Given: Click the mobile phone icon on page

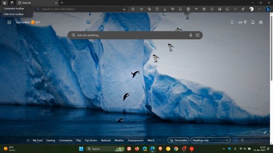Looking at the screenshot, I should point(232,22).
